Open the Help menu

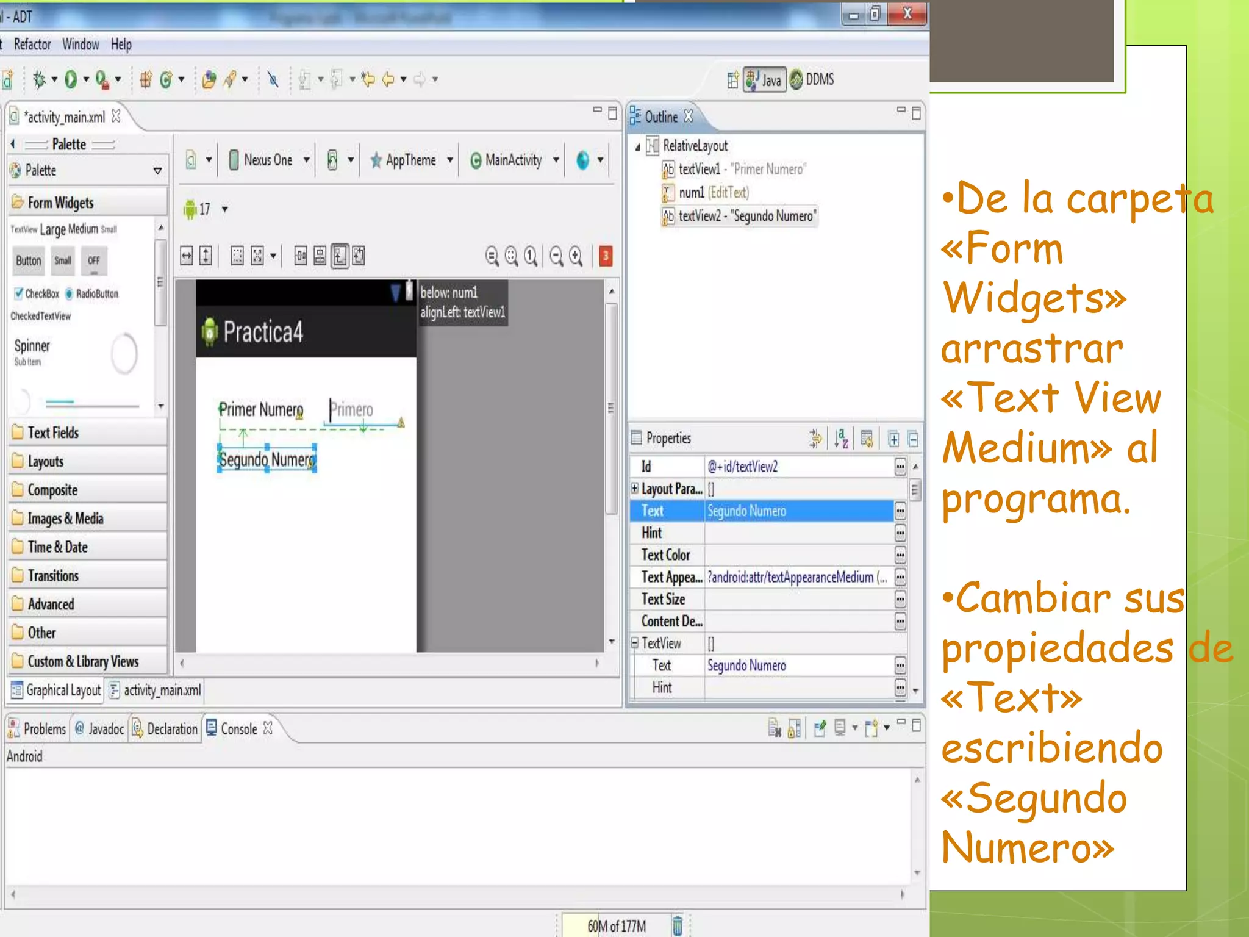(x=121, y=45)
